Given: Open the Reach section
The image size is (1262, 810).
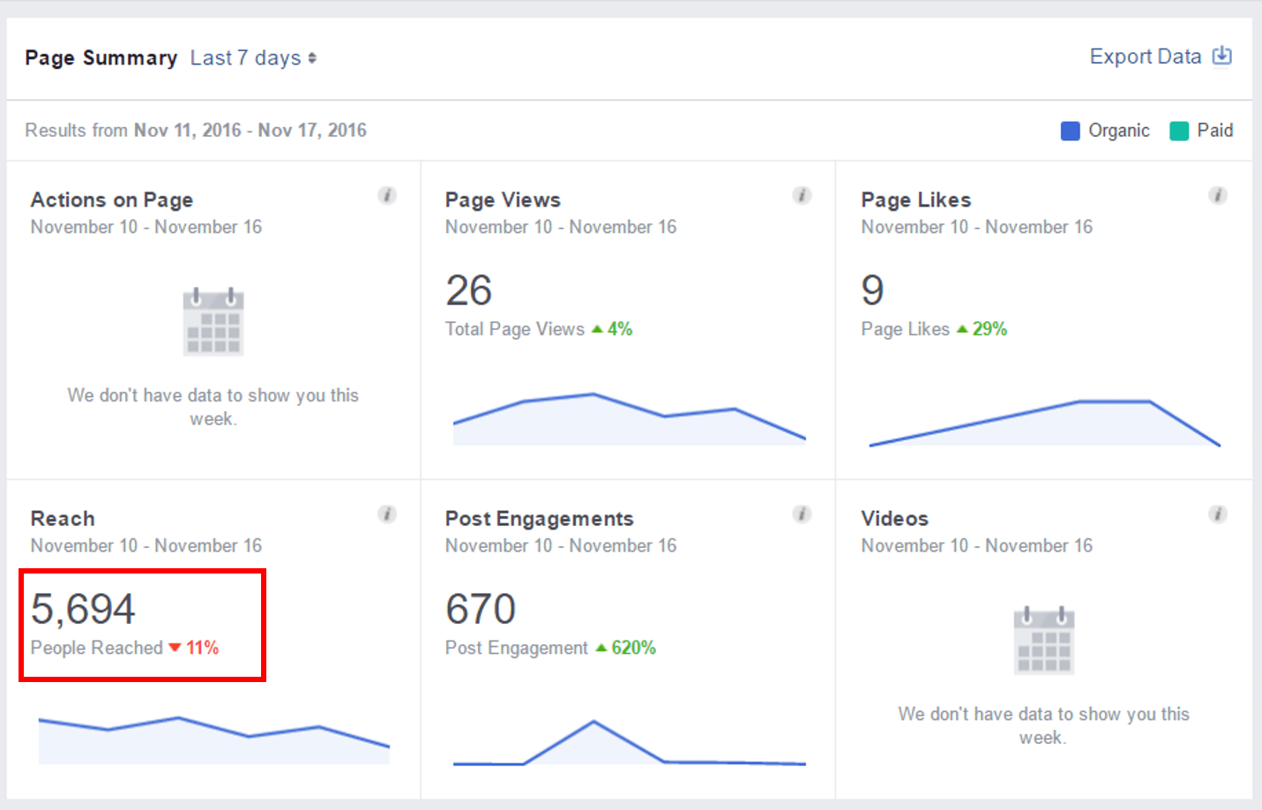Looking at the screenshot, I should coord(62,519).
